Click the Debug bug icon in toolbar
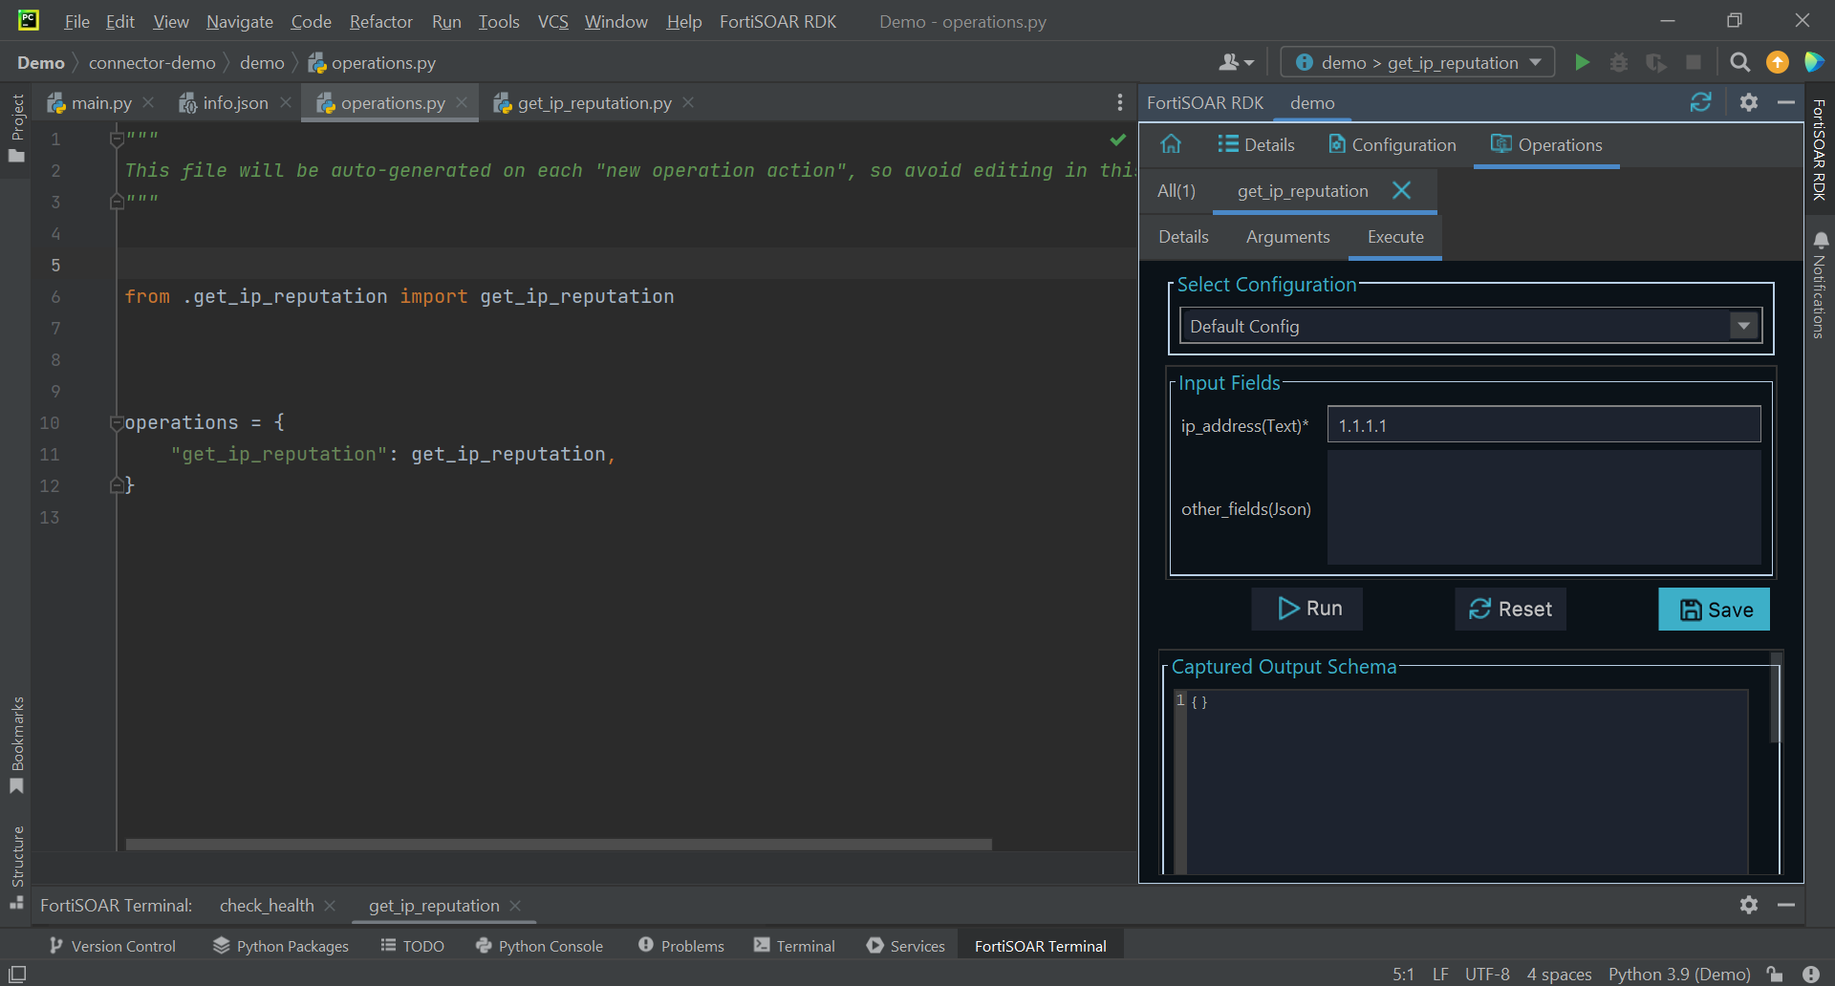This screenshot has width=1835, height=986. pos(1619,63)
